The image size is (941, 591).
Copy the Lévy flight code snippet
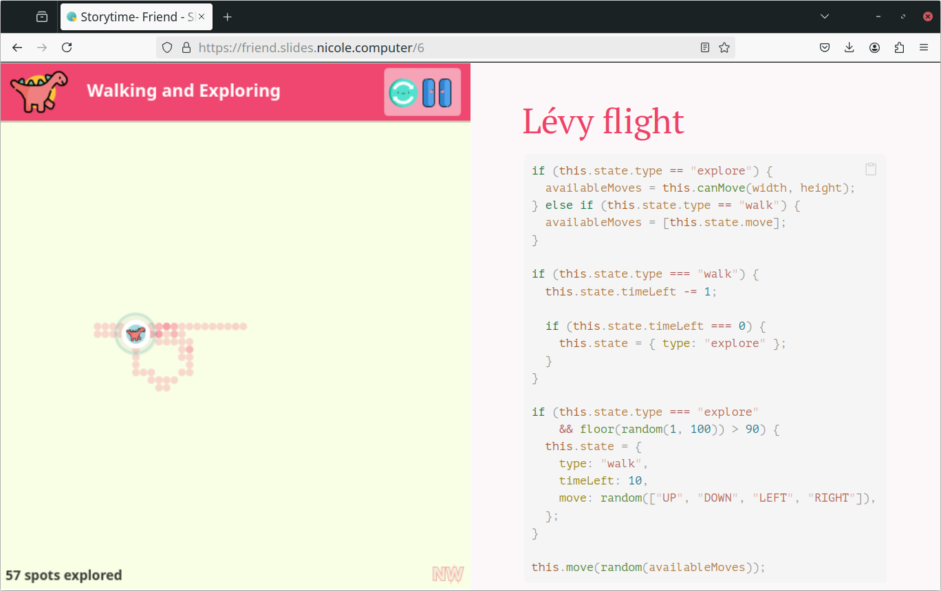tap(870, 169)
